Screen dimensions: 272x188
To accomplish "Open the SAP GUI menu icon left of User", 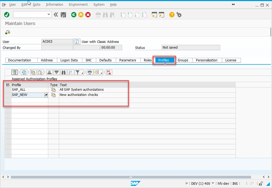I will click(x=4, y=5).
